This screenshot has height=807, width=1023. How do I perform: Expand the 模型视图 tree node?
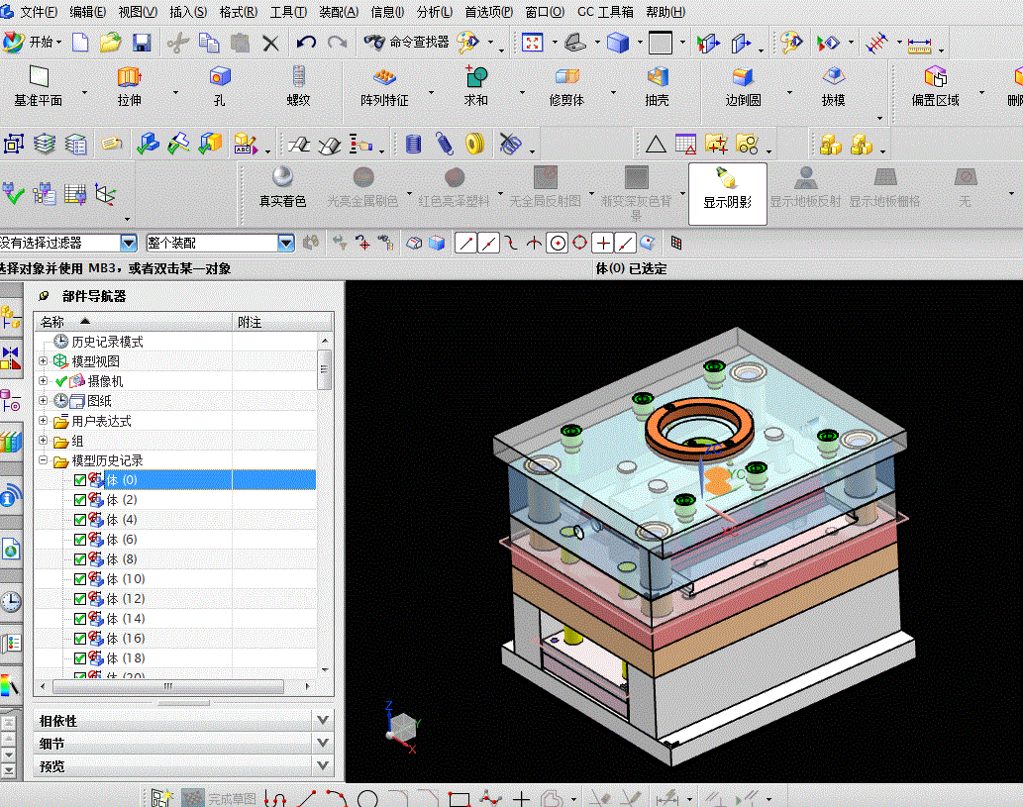click(x=43, y=360)
